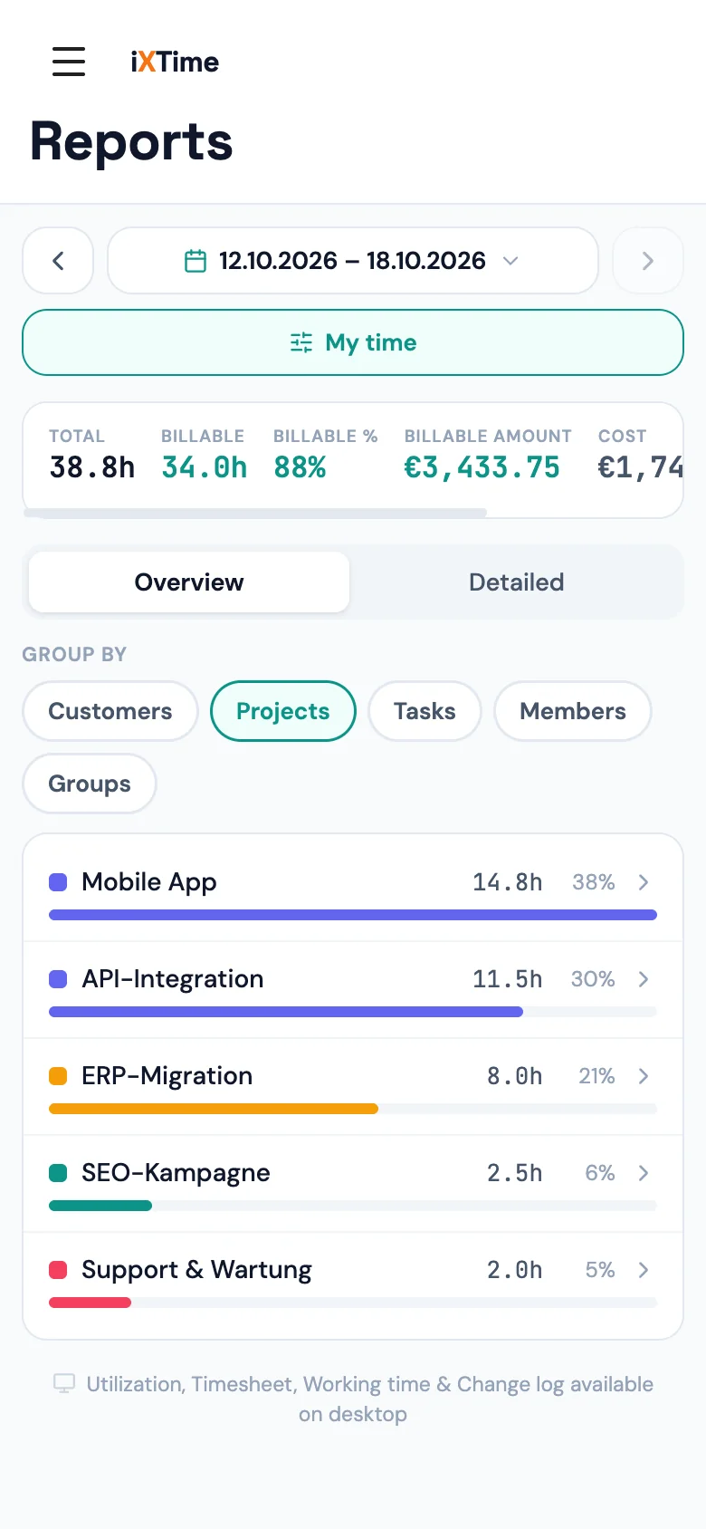This screenshot has width=706, height=1529.
Task: Click the 2.5h hours for SEO-Kampagne
Action: pos(515,1173)
